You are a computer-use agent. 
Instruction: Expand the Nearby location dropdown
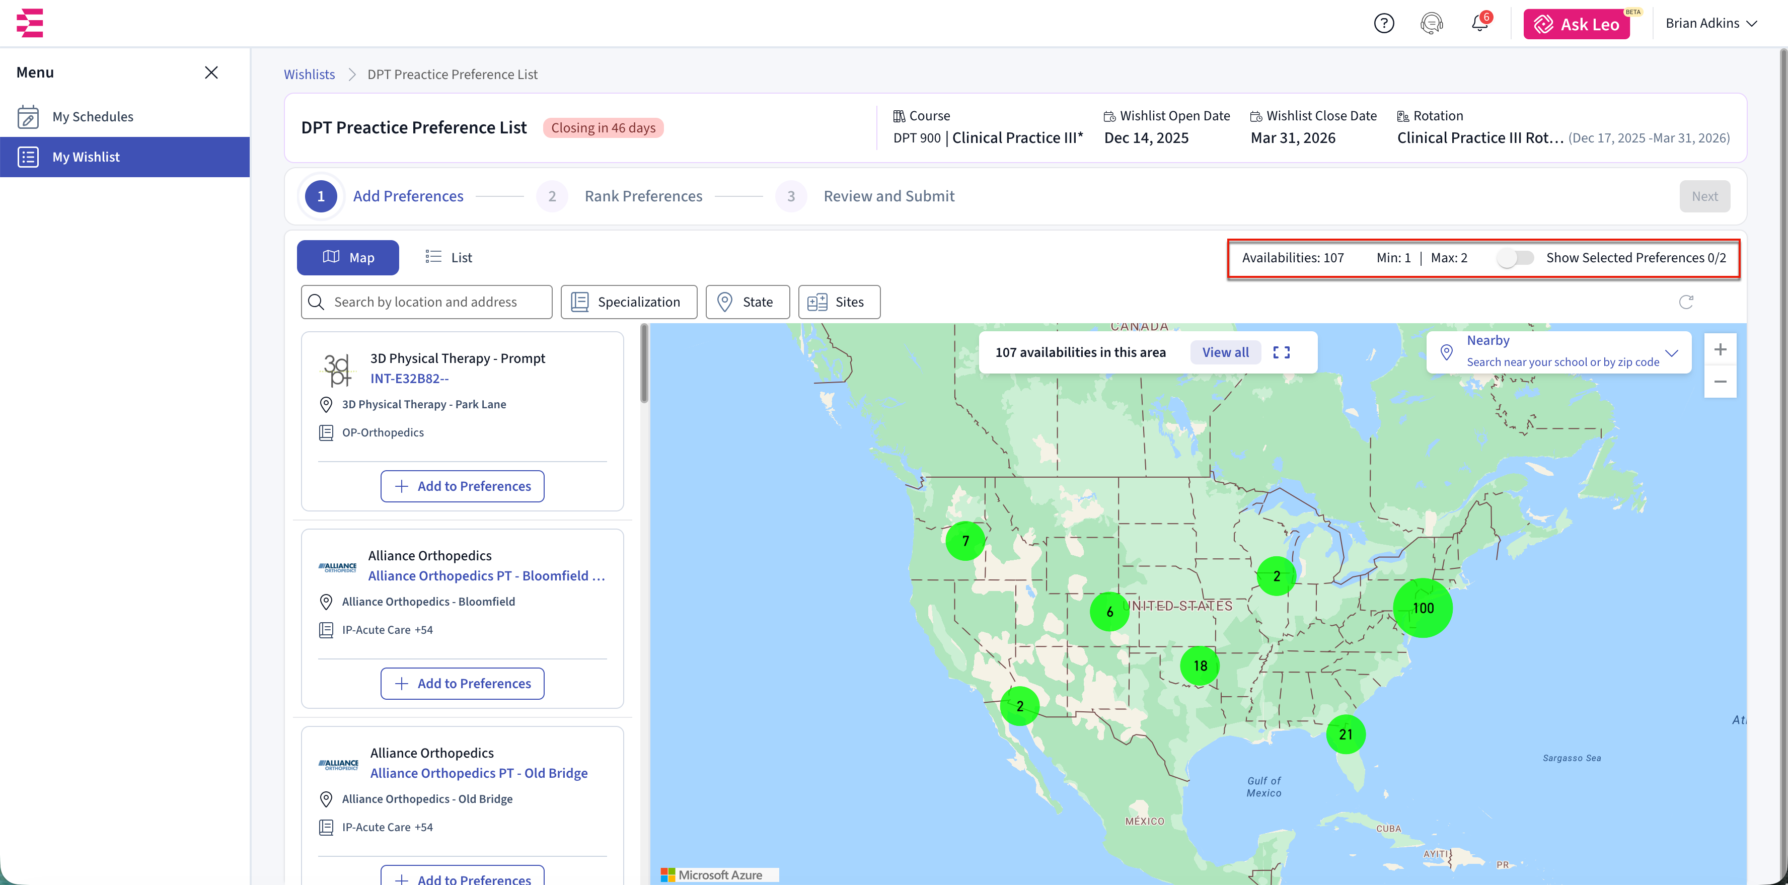pyautogui.click(x=1671, y=352)
